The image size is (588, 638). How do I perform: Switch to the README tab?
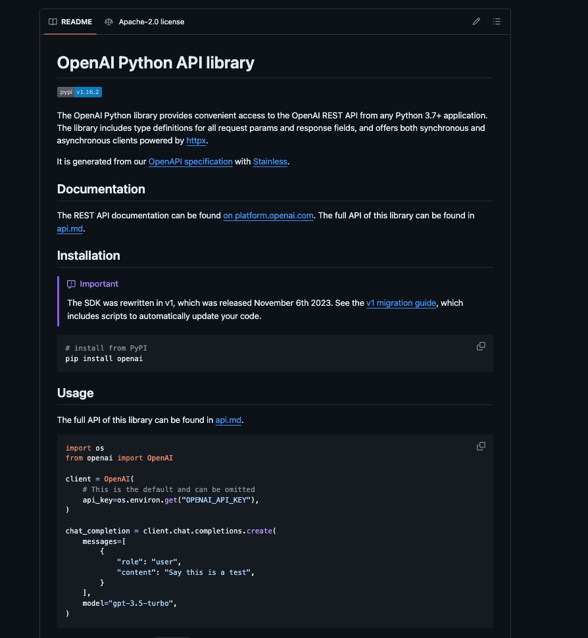click(x=70, y=22)
